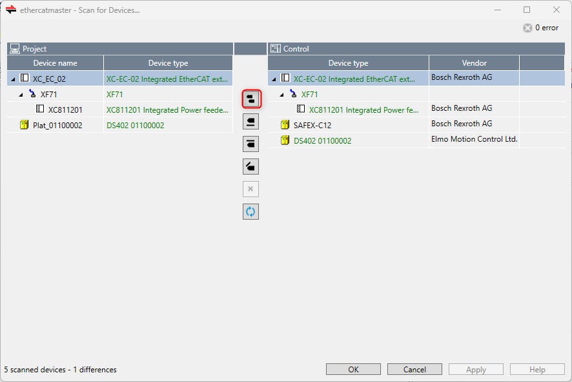This screenshot has height=382, width=572.
Task: Click the Device name column header
Action: pos(55,63)
